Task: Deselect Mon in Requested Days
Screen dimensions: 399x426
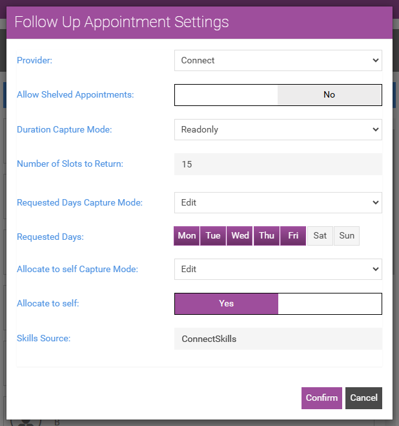Action: 187,235
